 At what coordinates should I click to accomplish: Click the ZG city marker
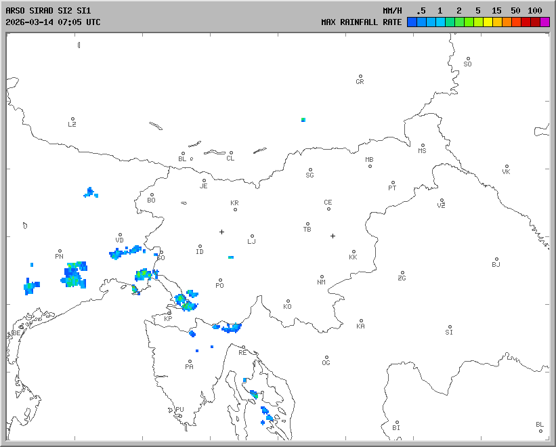[402, 273]
